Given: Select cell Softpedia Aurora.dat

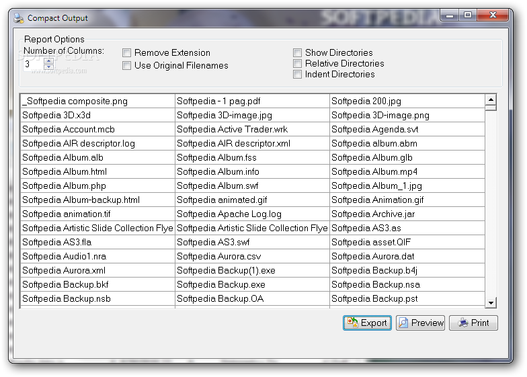Looking at the screenshot, I should [x=407, y=257].
